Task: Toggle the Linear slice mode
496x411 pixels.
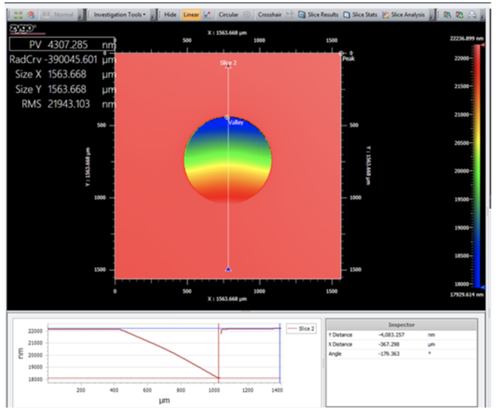Action: [x=191, y=14]
